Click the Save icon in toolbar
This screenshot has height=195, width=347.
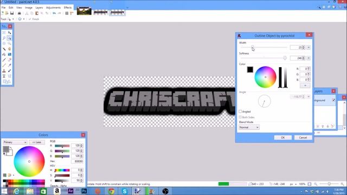pyautogui.click(x=12, y=13)
